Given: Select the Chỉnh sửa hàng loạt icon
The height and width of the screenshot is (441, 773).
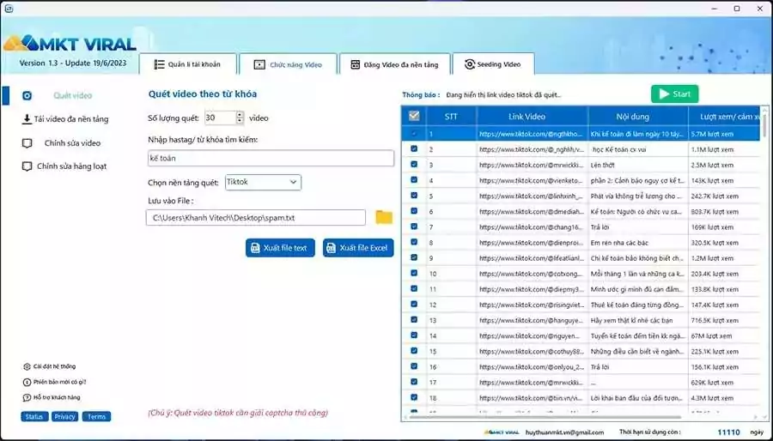Looking at the screenshot, I should [27, 166].
